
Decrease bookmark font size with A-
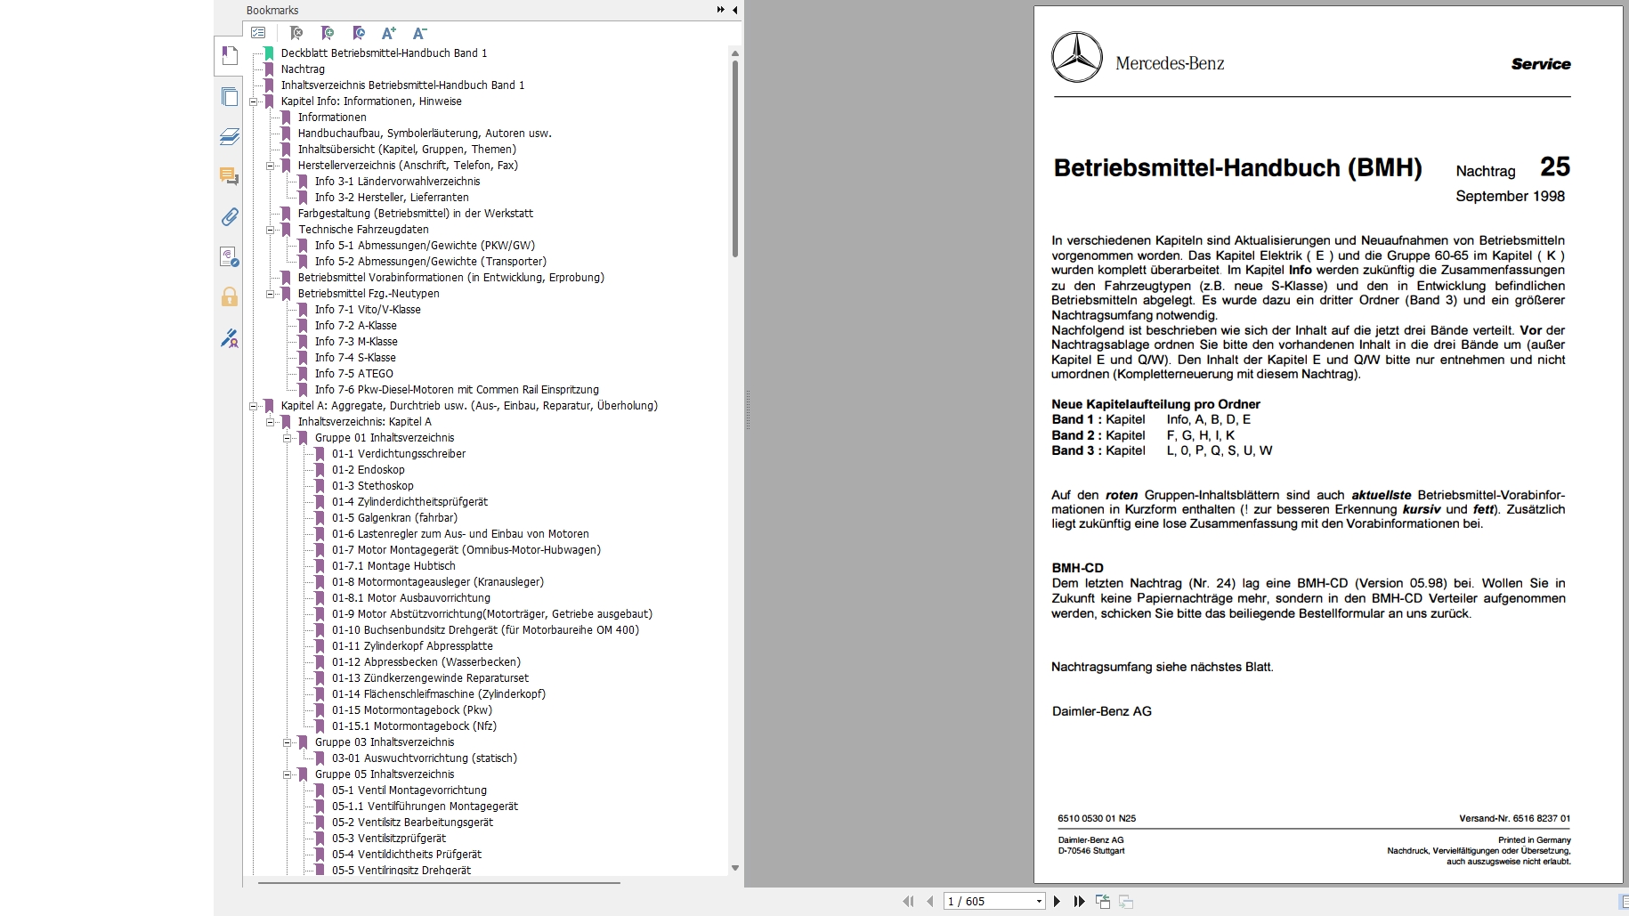tap(419, 33)
